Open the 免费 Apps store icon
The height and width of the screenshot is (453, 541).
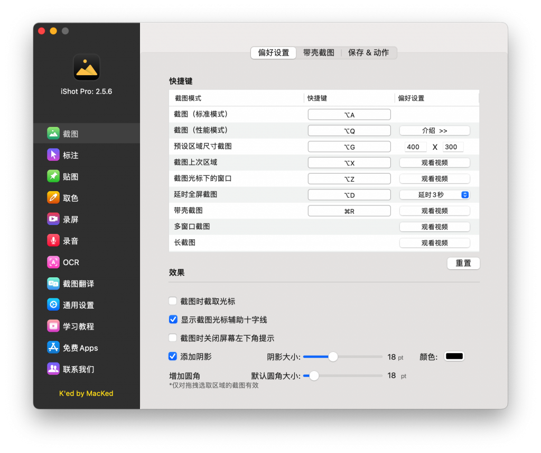(x=53, y=348)
